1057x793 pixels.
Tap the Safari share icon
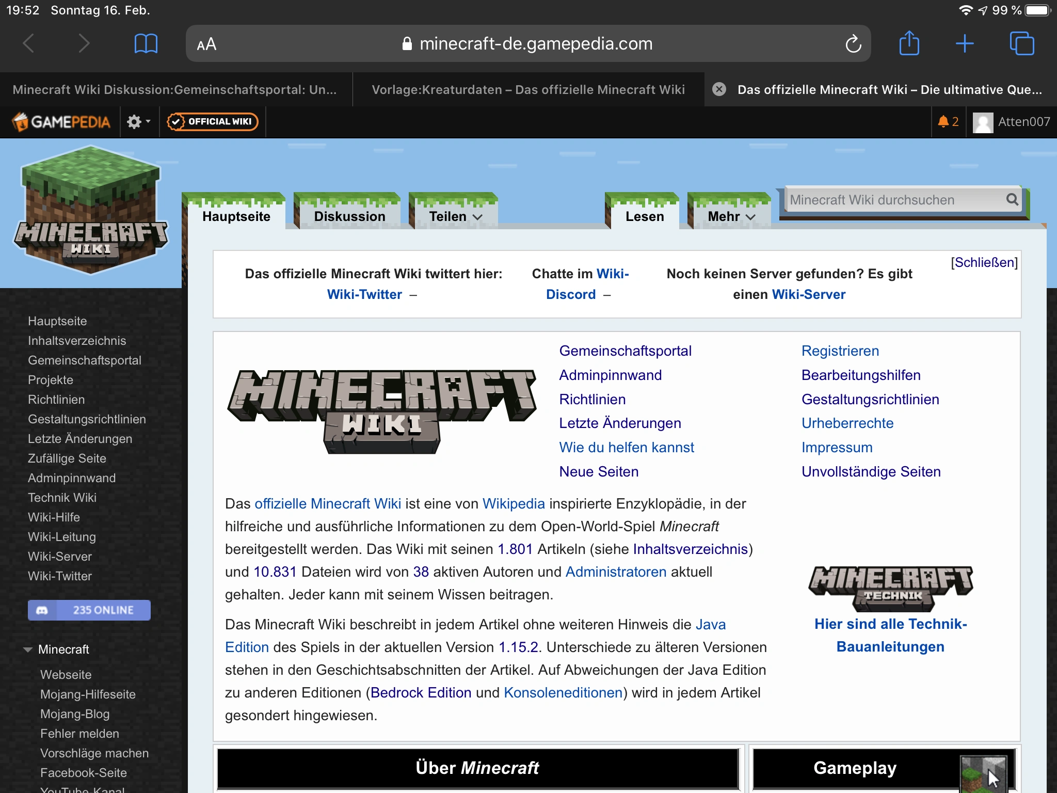909,43
